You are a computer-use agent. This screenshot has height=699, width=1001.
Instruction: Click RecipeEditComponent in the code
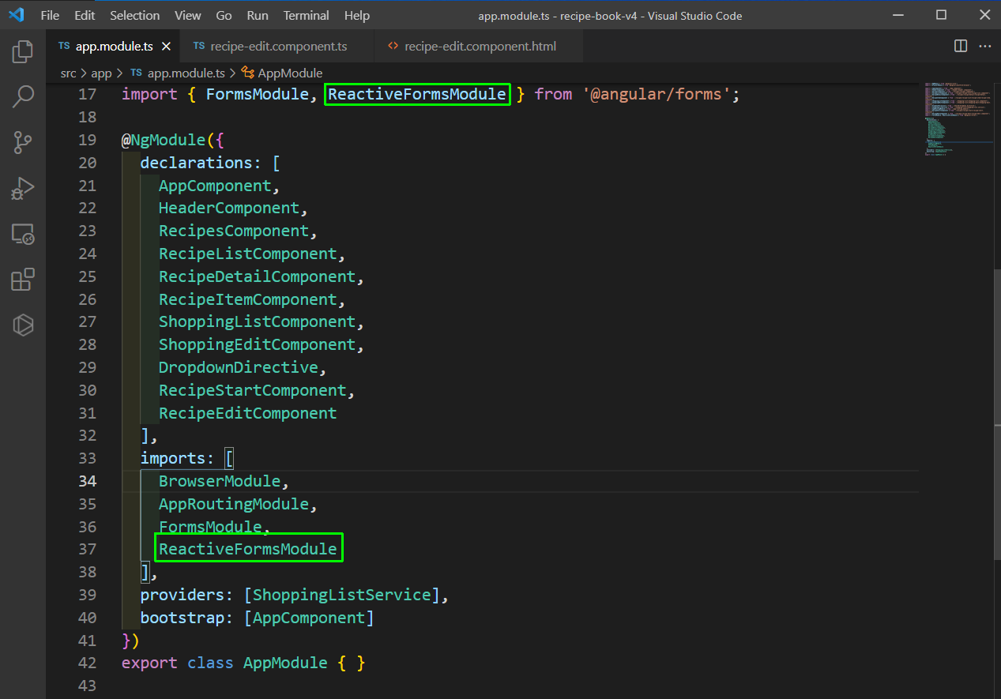coord(248,413)
